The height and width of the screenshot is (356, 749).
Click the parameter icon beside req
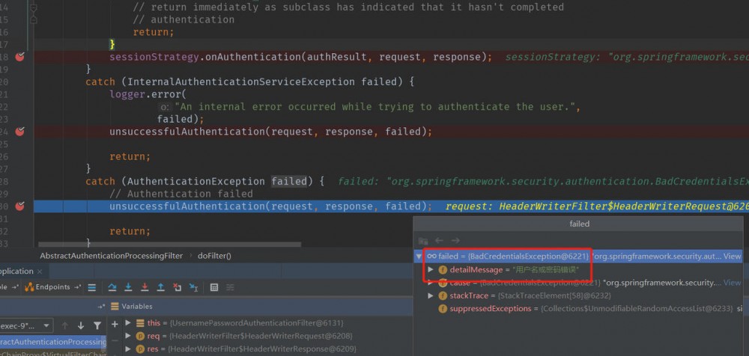pos(140,336)
